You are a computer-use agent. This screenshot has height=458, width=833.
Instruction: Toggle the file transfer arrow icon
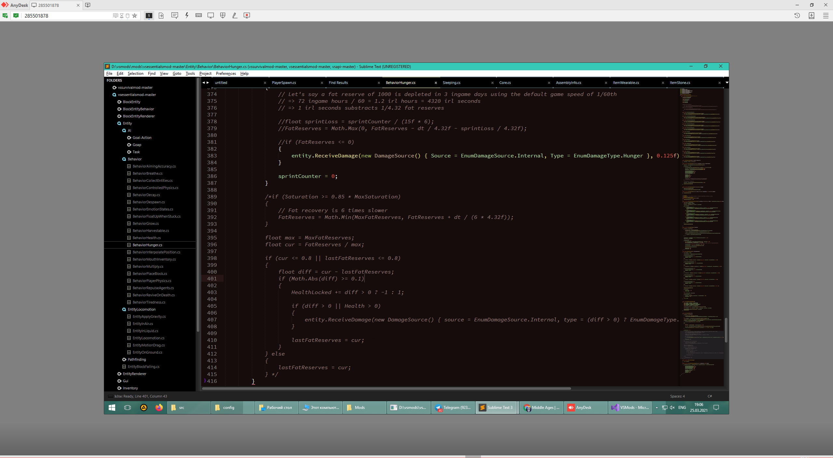[161, 15]
